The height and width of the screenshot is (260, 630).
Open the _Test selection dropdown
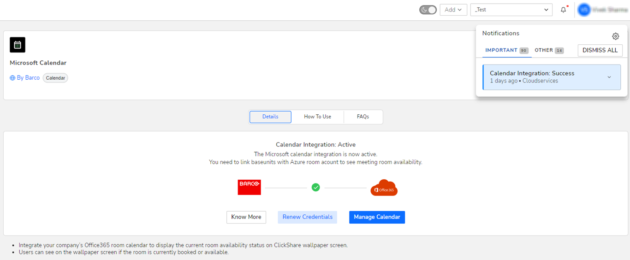511,10
